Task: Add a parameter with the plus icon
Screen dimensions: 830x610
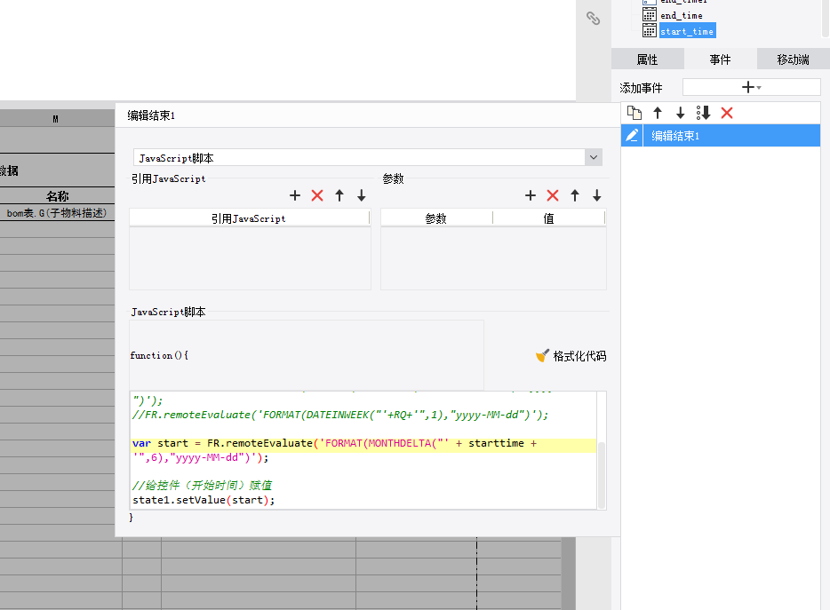Action: click(x=531, y=195)
